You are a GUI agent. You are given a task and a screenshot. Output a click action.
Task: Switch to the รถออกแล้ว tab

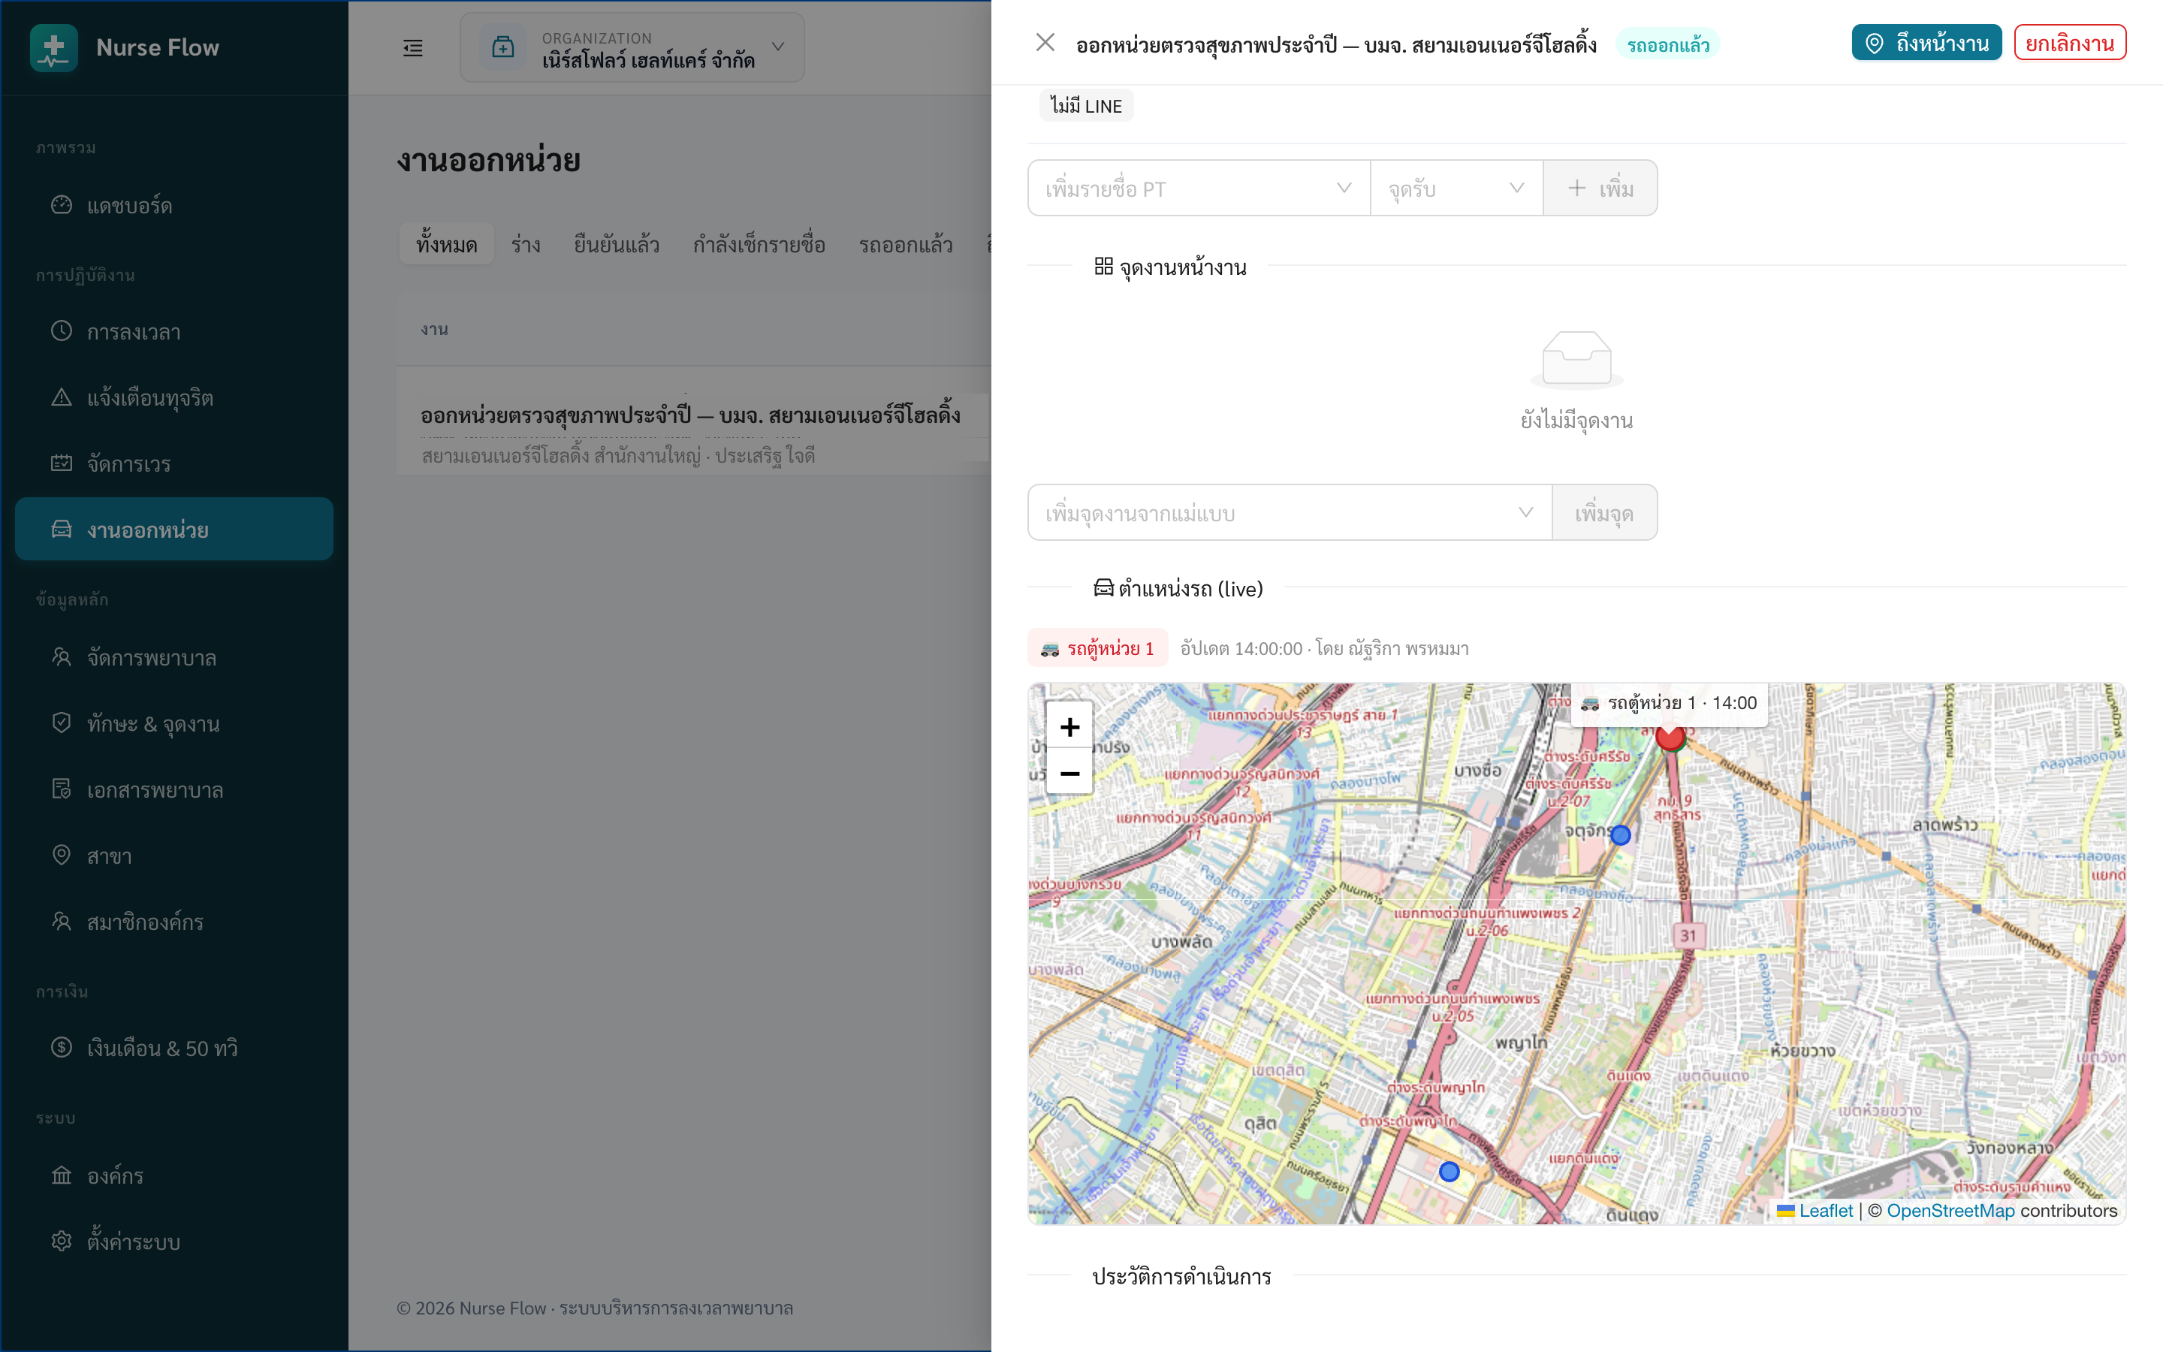906,244
